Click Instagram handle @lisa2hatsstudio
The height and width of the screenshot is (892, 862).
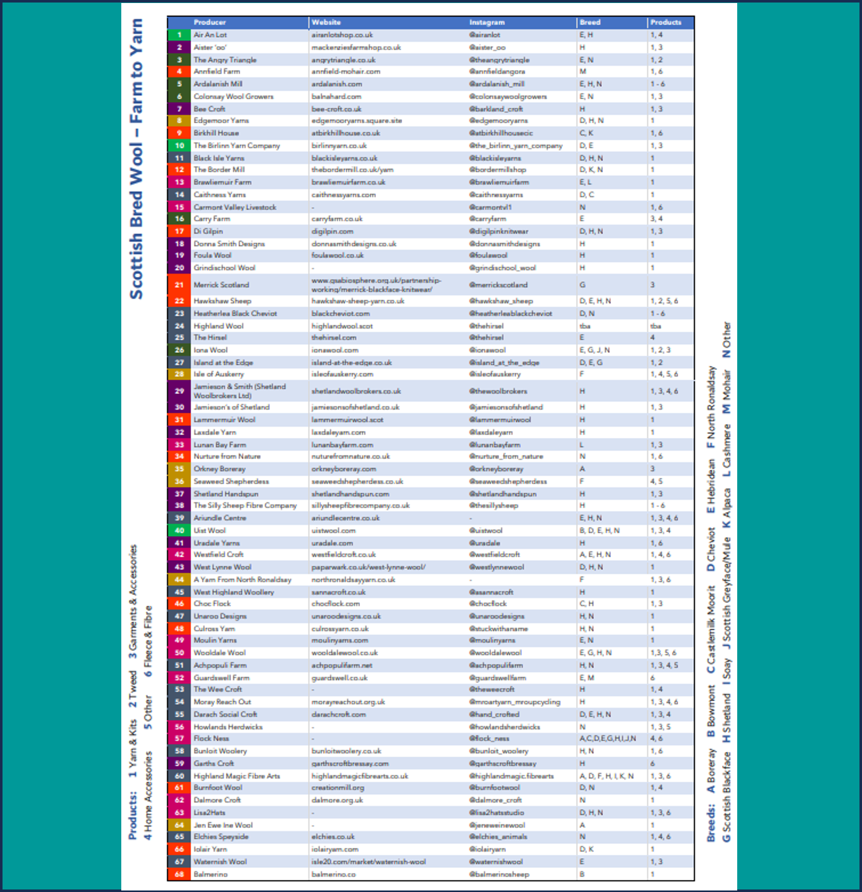pos(496,813)
